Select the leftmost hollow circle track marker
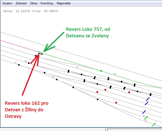162x131 pixels. pos(16,63)
